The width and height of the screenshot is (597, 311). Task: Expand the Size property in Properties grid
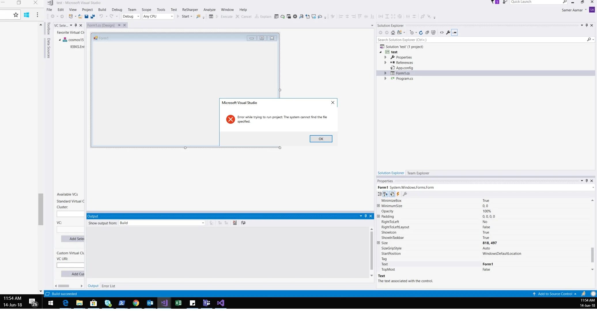378,243
